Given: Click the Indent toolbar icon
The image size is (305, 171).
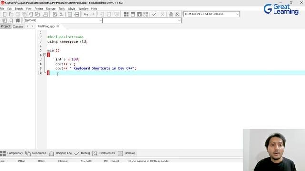Looking at the screenshot, I should point(102,14).
